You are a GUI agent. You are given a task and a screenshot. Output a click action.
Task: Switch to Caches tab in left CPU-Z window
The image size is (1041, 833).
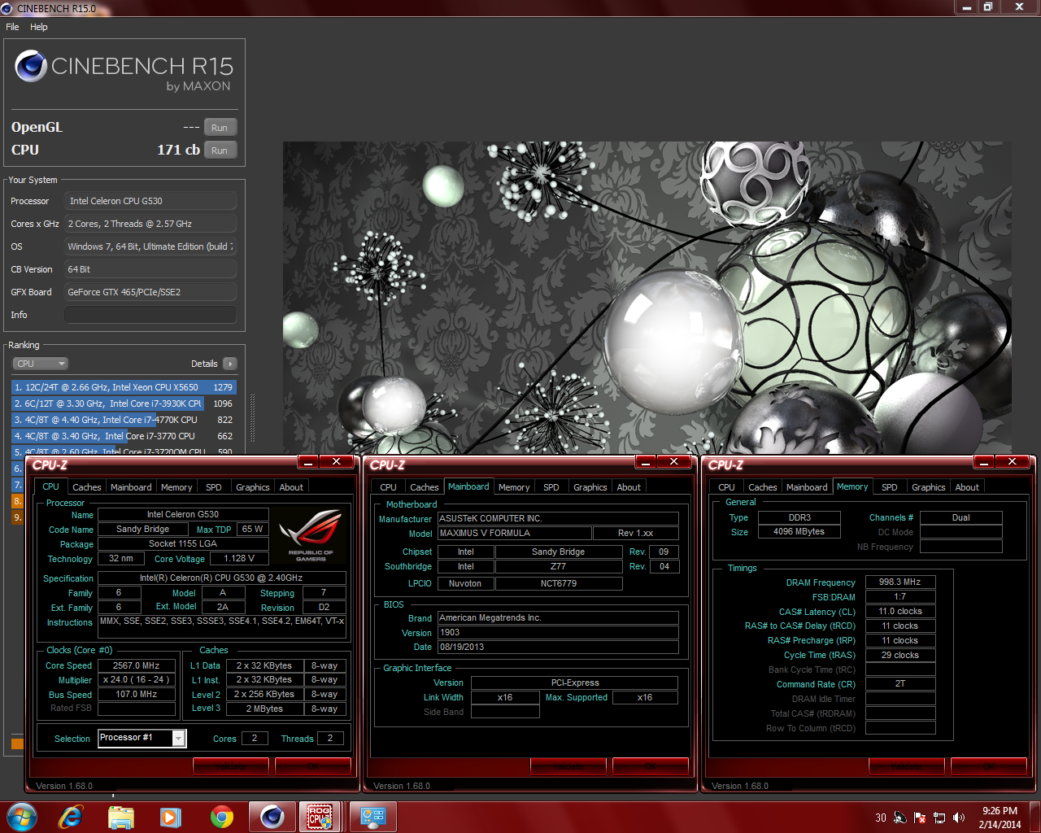click(87, 487)
